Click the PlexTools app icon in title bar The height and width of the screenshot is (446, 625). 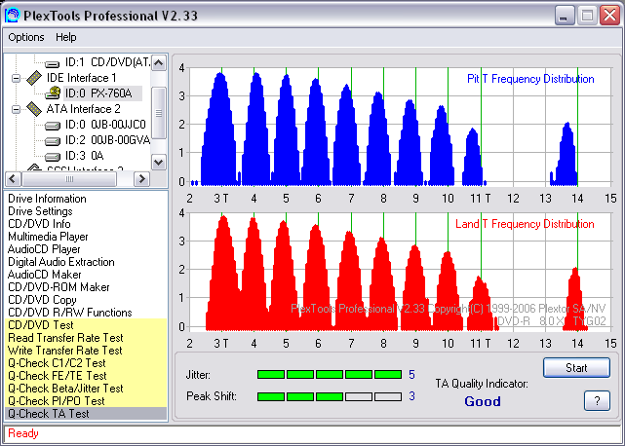12,16
